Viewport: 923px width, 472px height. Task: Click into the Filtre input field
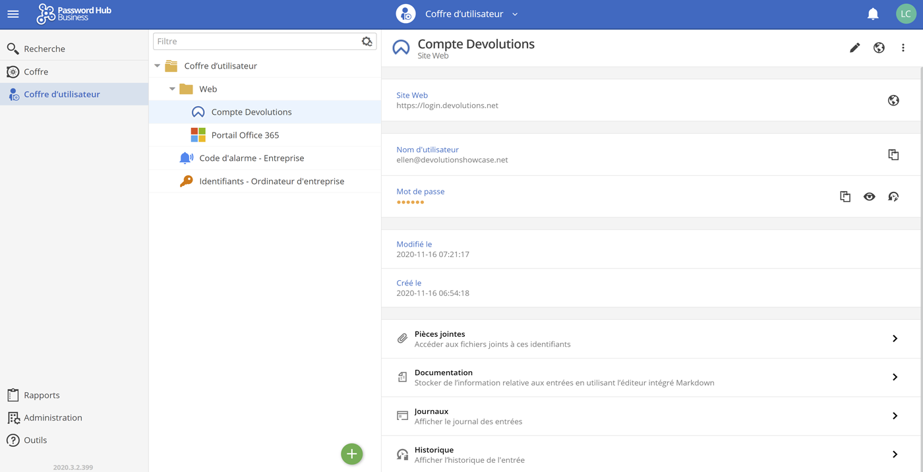tap(257, 42)
